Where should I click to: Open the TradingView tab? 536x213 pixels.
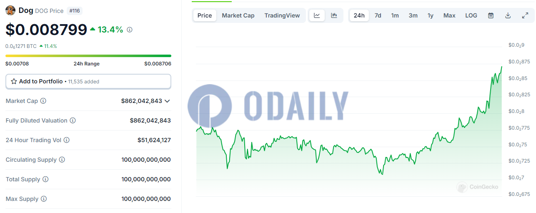[x=282, y=15]
